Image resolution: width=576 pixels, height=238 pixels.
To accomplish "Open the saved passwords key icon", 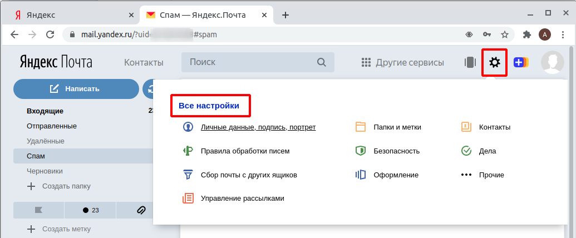I will 487,34.
